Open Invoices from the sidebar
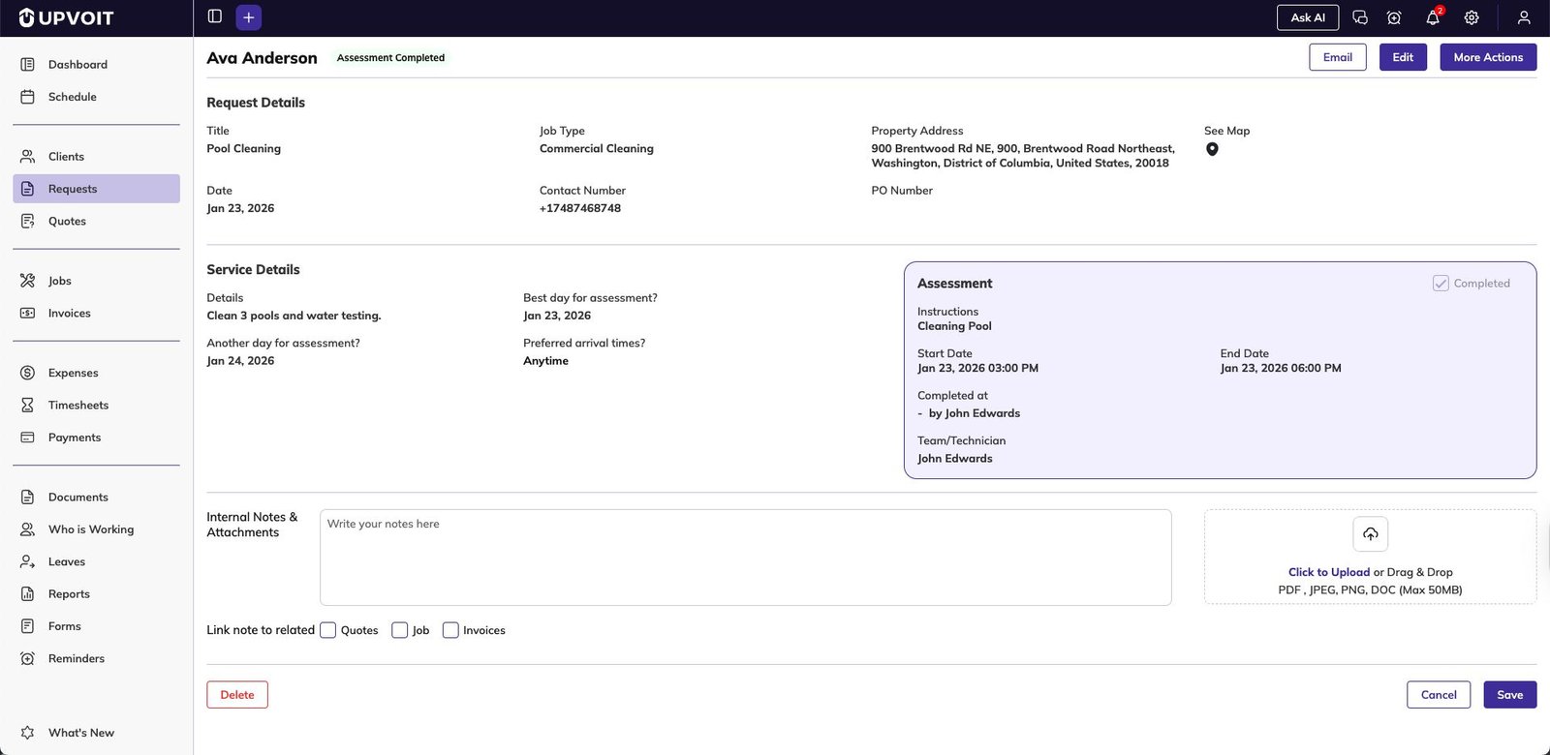This screenshot has width=1550, height=755. [x=69, y=314]
